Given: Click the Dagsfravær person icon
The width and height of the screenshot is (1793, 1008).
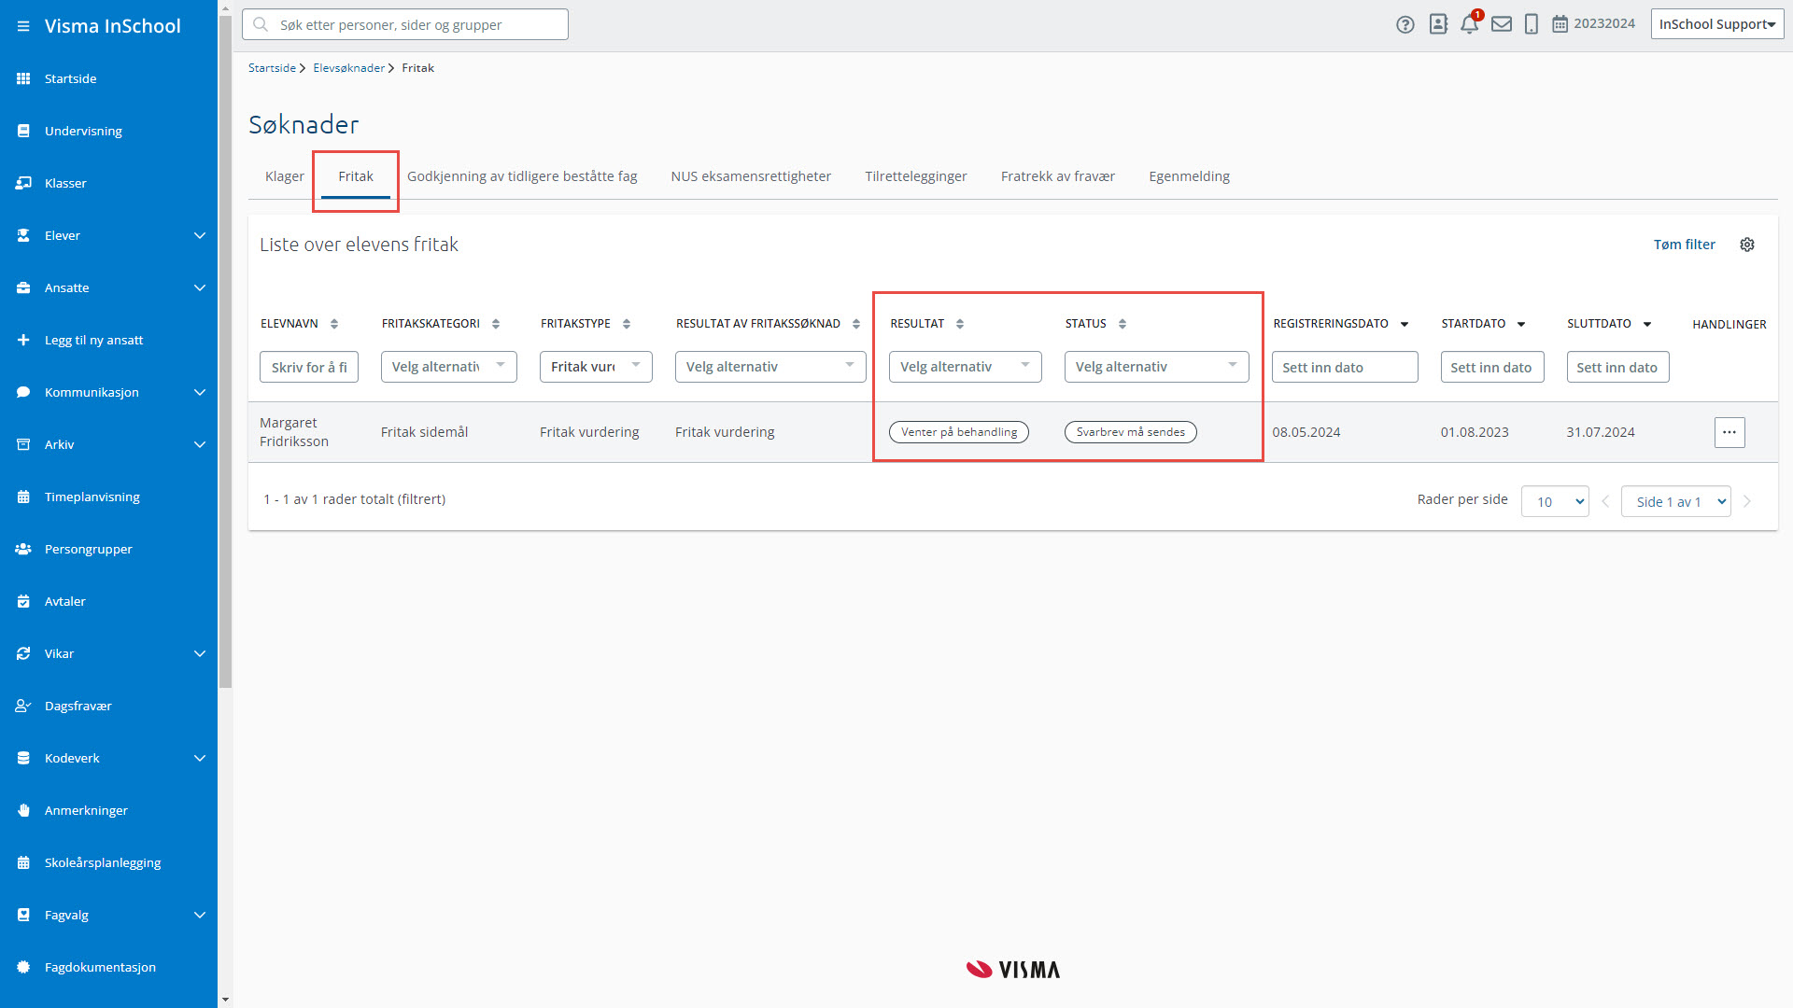Looking at the screenshot, I should pos(23,706).
